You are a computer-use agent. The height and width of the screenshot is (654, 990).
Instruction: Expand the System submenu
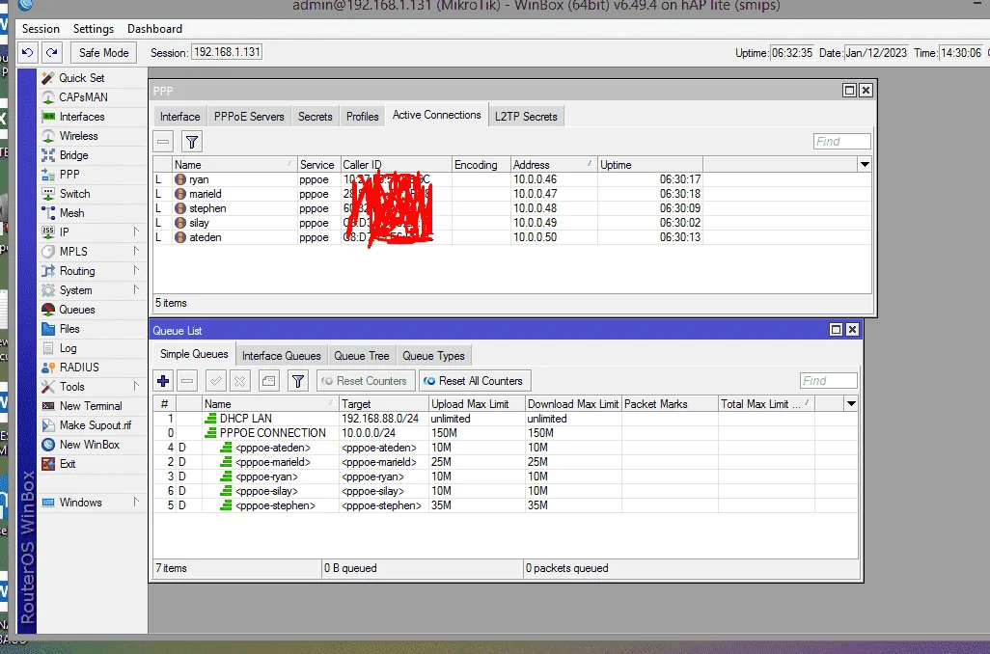[136, 290]
